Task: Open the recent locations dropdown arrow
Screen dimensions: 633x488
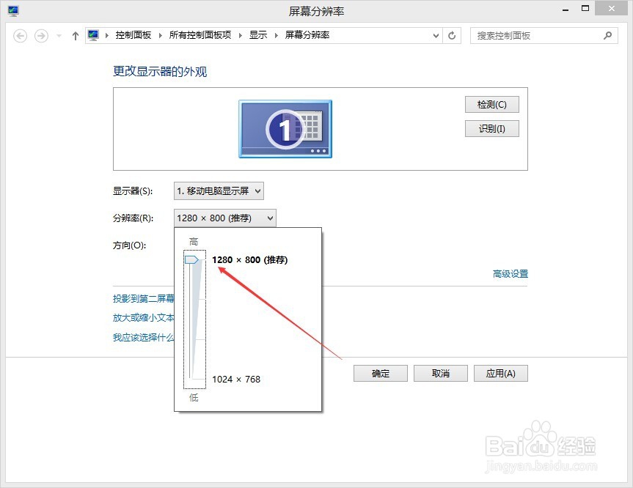Action: pyautogui.click(x=59, y=36)
